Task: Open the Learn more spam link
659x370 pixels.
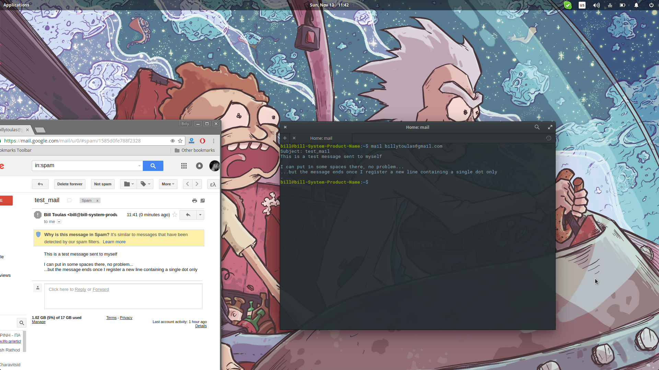Action: [x=114, y=242]
